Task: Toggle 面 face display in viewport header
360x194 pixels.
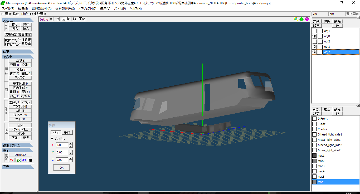Action: 63,19
